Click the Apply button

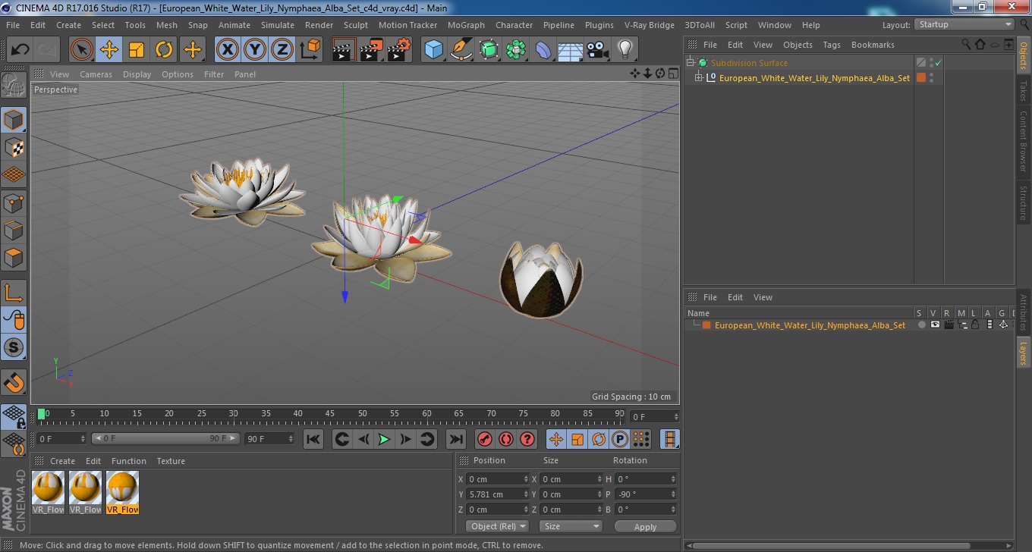[645, 526]
